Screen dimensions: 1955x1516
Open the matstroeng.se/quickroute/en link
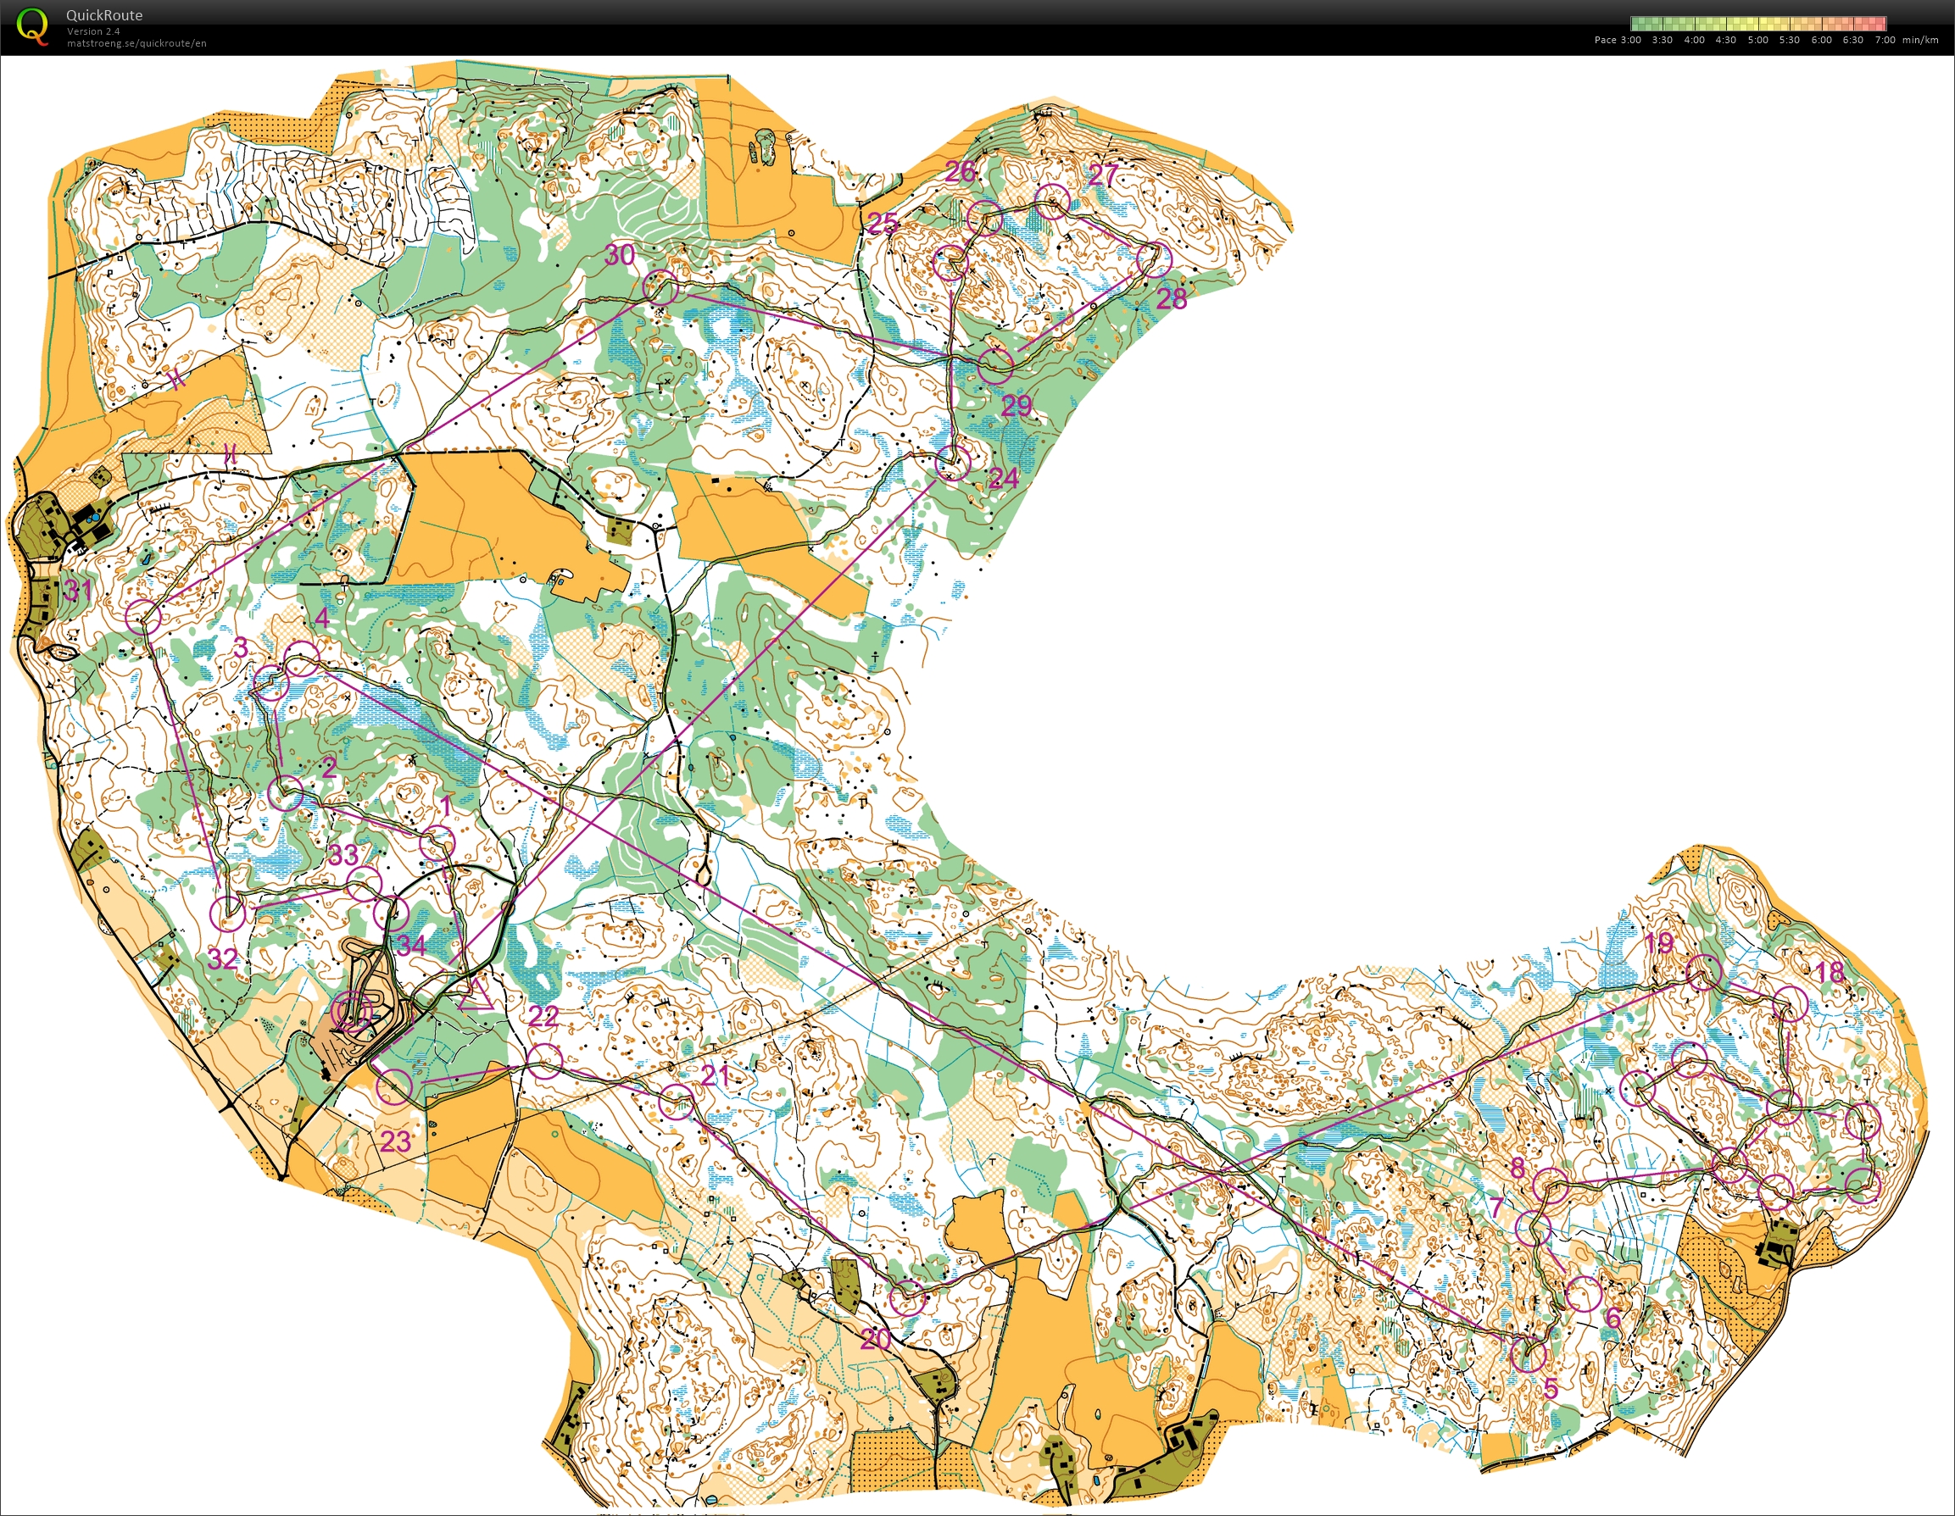tap(136, 43)
